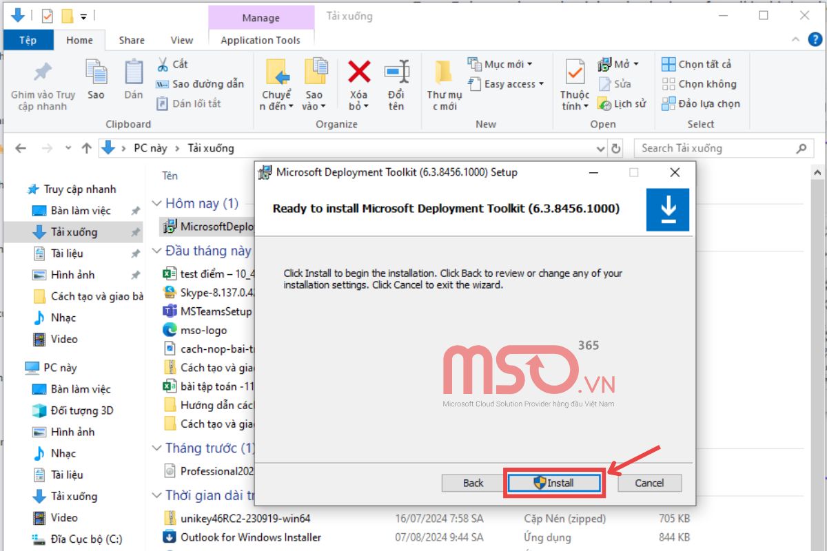Collapse the ribbon with the chevron
Screen dimensions: 827x551
pos(797,39)
